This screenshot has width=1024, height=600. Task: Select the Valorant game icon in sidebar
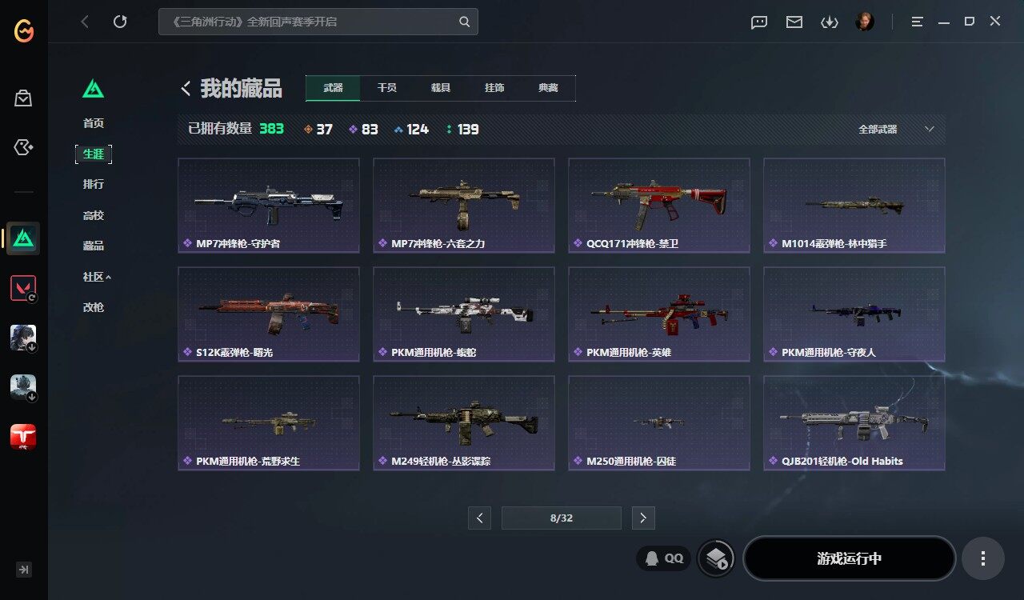tap(23, 288)
